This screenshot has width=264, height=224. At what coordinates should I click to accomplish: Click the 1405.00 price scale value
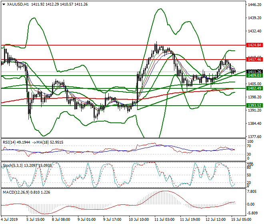pos(254,84)
